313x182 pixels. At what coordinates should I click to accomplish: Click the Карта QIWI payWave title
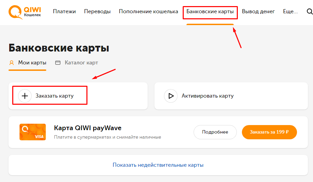tap(88, 128)
